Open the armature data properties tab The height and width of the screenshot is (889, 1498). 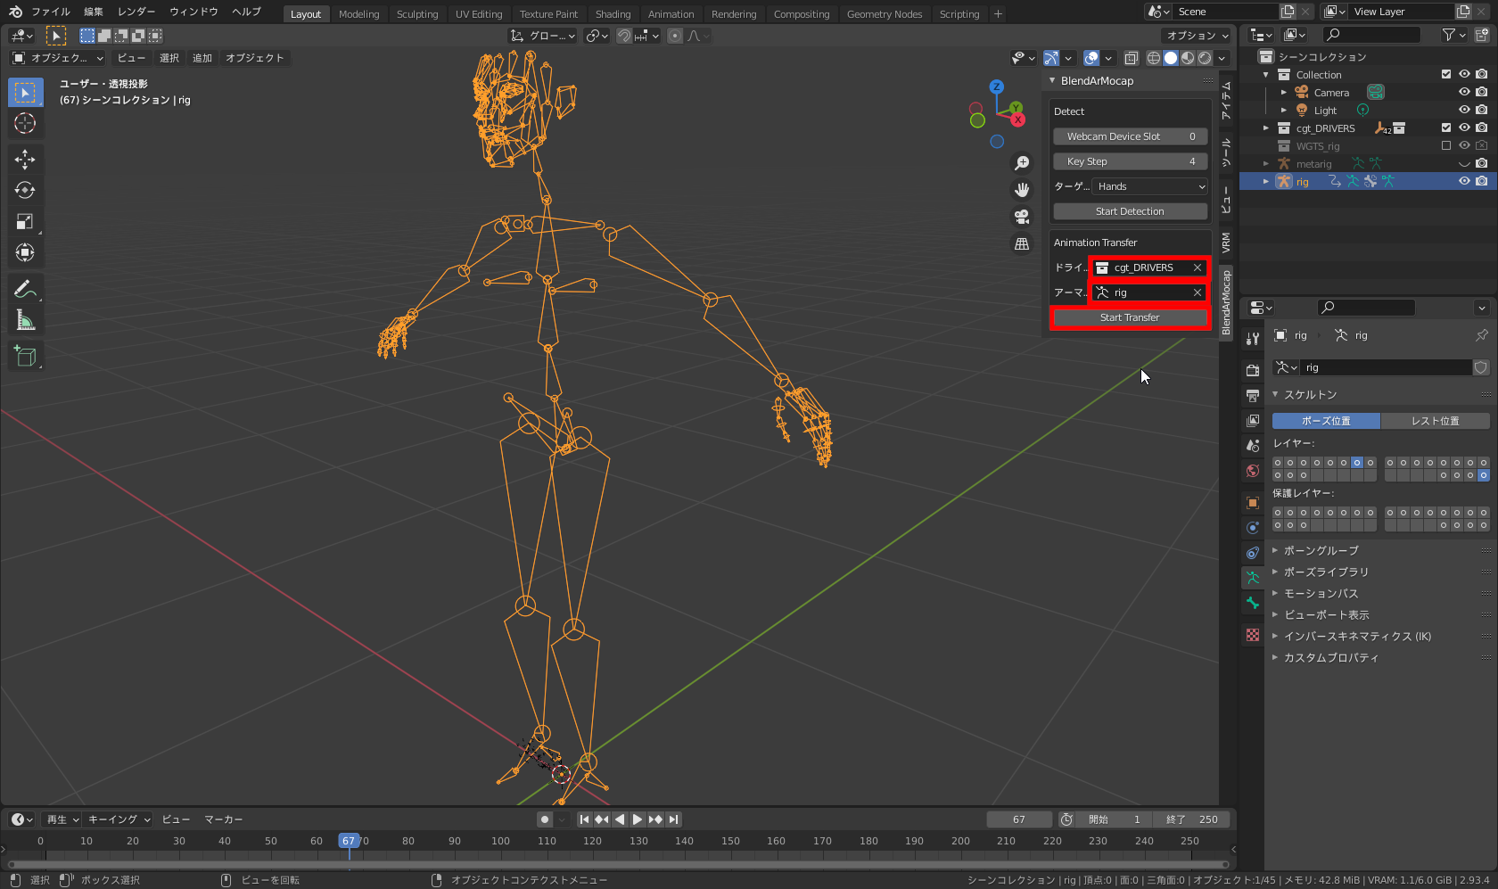[x=1252, y=577]
